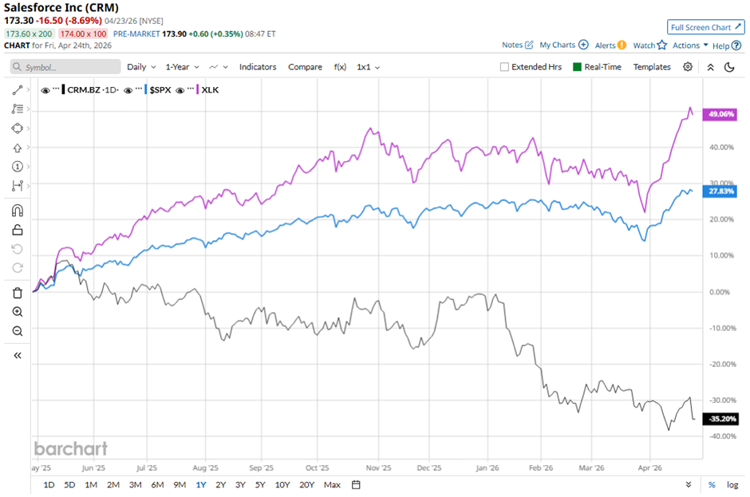
Task: Click the Symbol search field
Action: coord(65,67)
